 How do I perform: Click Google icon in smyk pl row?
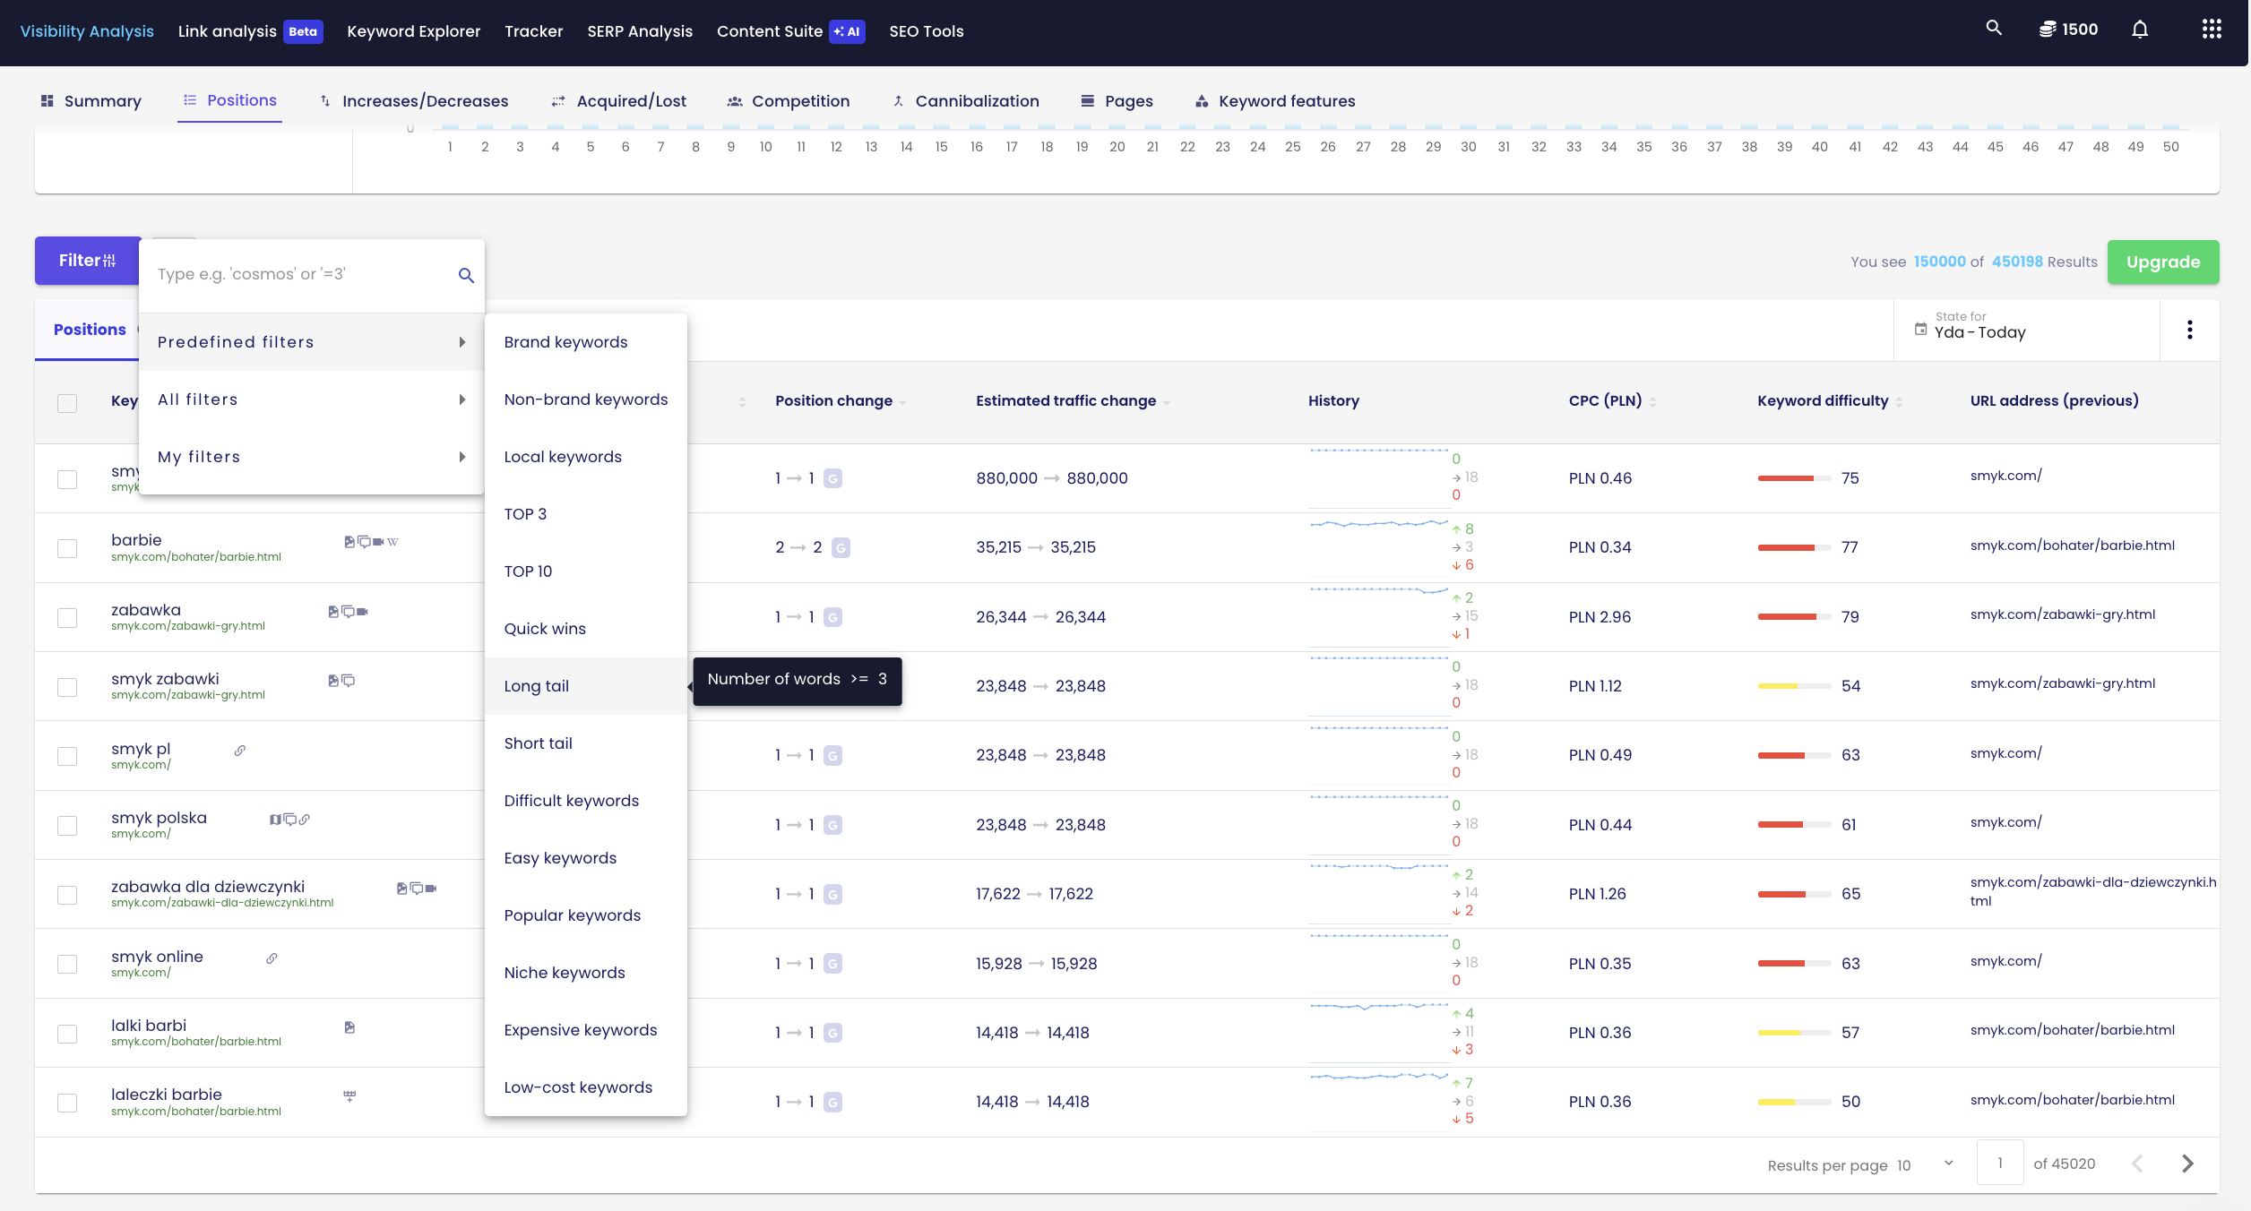click(832, 756)
